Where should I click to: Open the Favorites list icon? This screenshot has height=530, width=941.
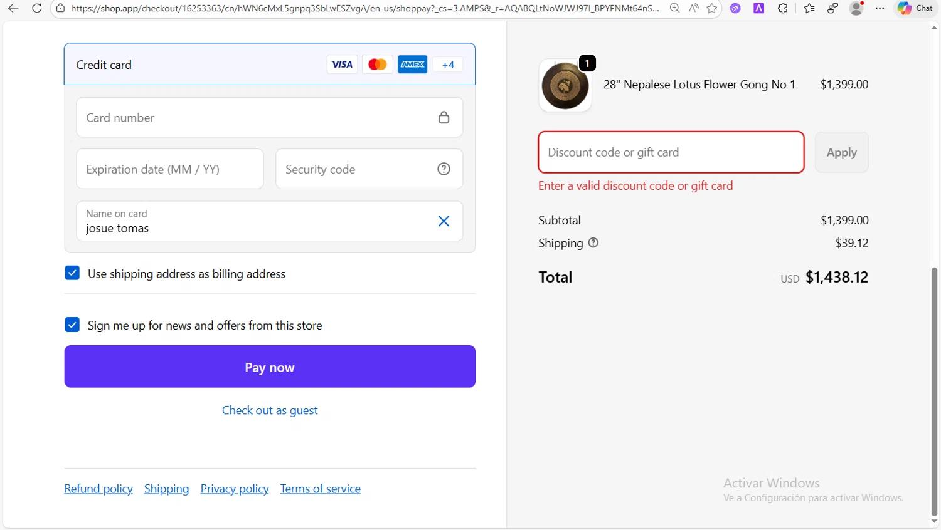809,8
